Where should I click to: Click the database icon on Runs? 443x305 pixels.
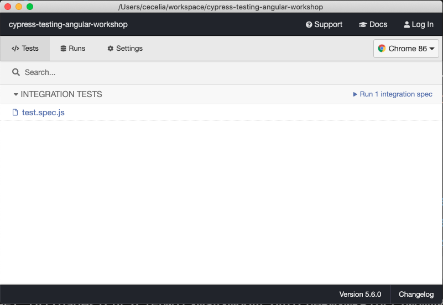[x=63, y=49]
